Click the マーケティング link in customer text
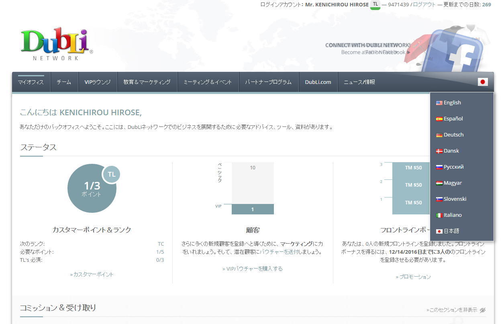The width and height of the screenshot is (504, 324). tap(296, 244)
